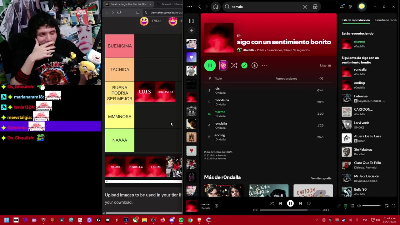Sort tracks by duration clock icon
This screenshot has width=400, height=225.
[x=321, y=78]
